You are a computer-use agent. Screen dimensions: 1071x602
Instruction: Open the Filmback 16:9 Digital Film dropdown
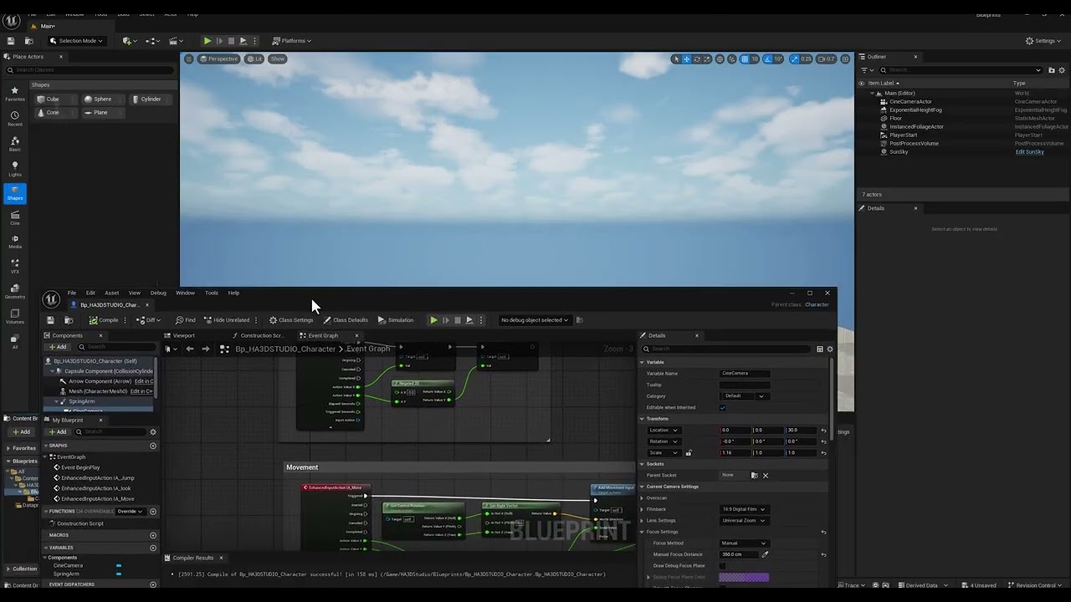(744, 509)
